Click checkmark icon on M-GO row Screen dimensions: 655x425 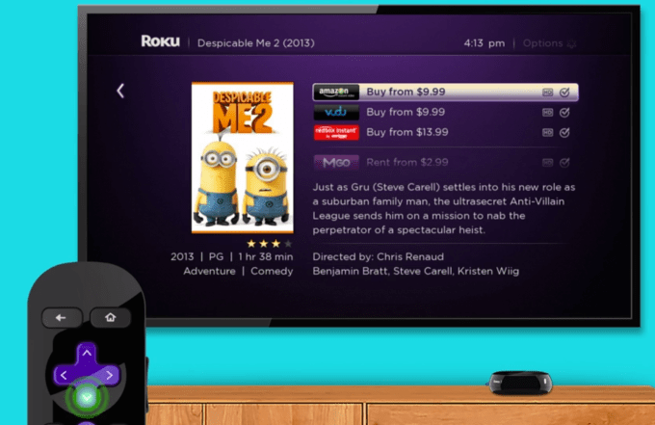564,163
